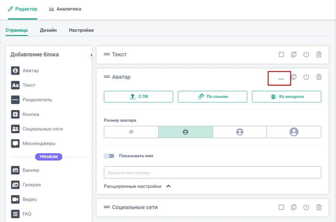Turn off the Текст block power toggle
336x222 pixels.
pyautogui.click(x=306, y=55)
